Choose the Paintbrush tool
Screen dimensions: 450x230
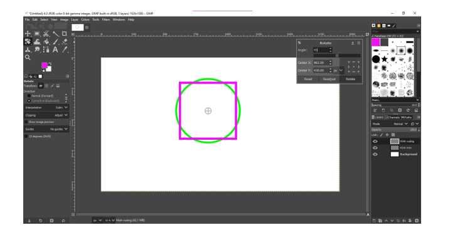coord(55,42)
